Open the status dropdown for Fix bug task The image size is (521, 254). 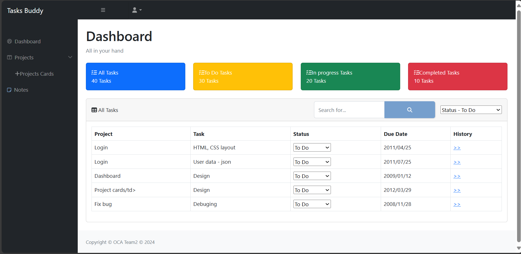(x=312, y=204)
